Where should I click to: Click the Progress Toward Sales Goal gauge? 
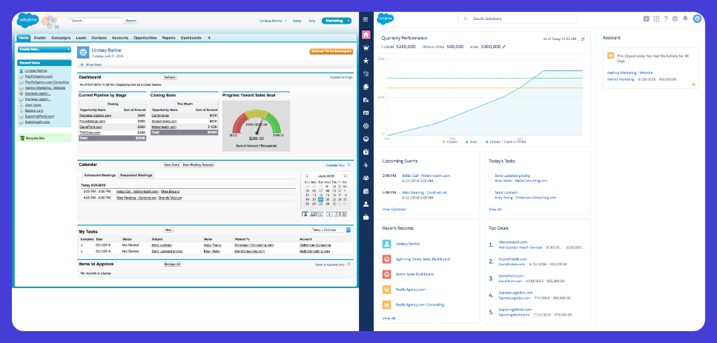click(256, 126)
